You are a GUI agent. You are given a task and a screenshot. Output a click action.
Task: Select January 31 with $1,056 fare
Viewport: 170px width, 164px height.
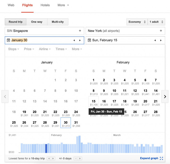pyautogui.click(x=76, y=124)
